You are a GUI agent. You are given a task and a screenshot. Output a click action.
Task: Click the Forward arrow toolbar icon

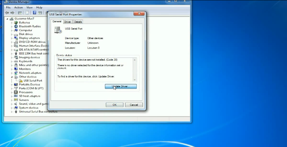pyautogui.click(x=13, y=13)
